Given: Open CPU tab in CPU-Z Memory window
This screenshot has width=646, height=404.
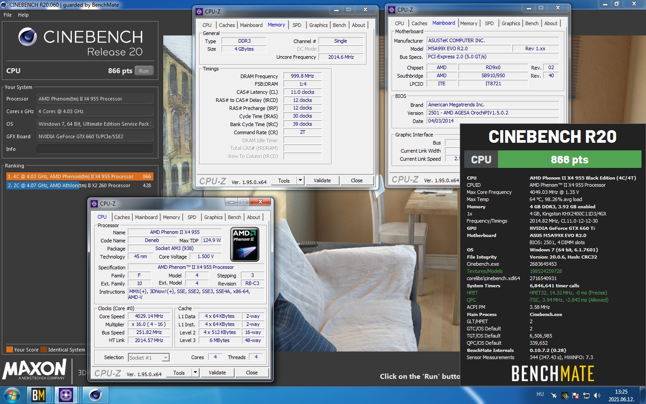Looking at the screenshot, I should [x=207, y=25].
